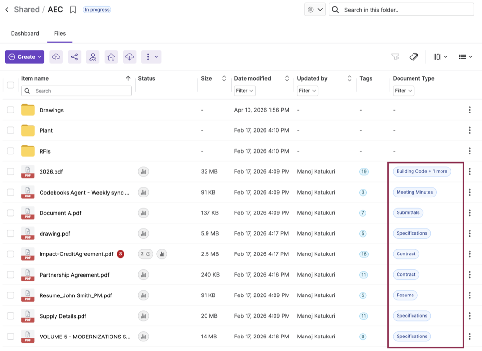Click the clear filters funnel icon
The image size is (482, 351).
coord(396,57)
